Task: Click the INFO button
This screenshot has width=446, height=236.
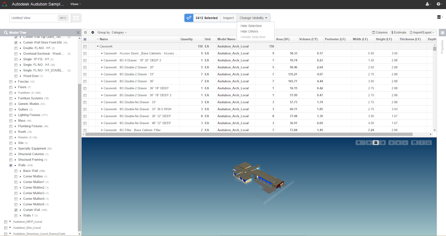Action: [63, 18]
